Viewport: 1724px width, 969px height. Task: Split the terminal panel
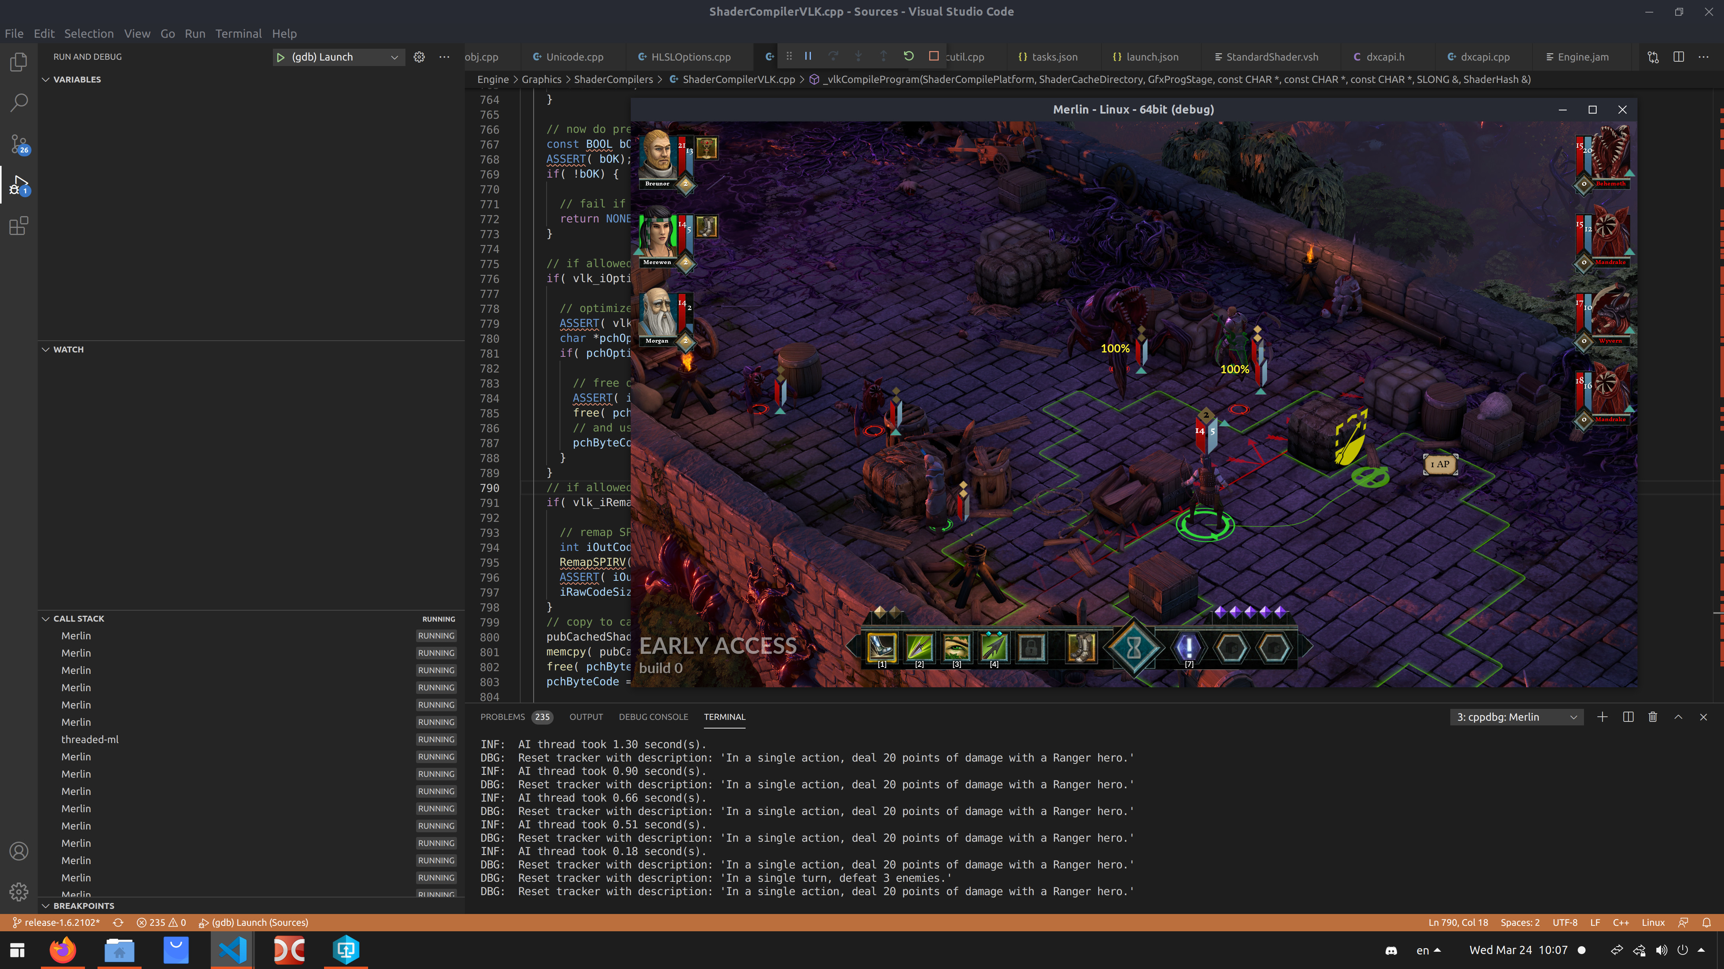pos(1628,717)
